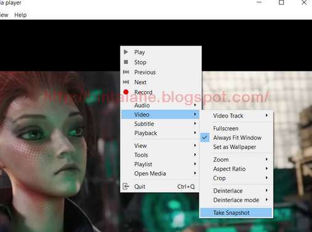Expand the Deinterlace mode submenu arrow
Image resolution: width=312 pixels, height=232 pixels.
(266, 199)
